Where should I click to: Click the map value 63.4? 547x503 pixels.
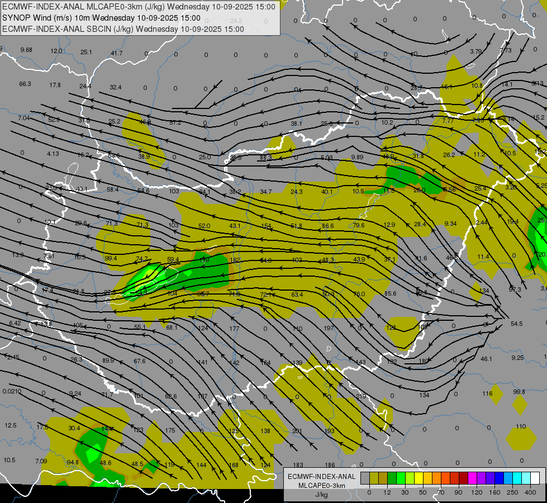pyautogui.click(x=297, y=295)
